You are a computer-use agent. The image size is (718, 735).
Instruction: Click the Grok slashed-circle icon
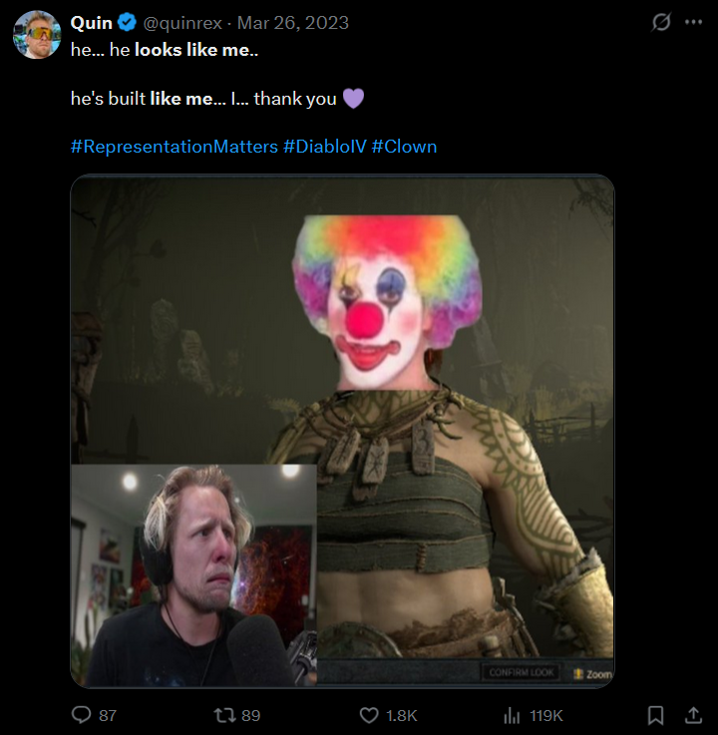pyautogui.click(x=661, y=22)
